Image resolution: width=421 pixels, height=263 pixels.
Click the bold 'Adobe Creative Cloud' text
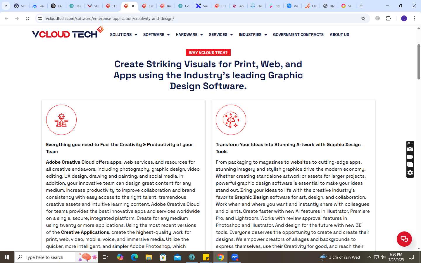[x=70, y=162]
